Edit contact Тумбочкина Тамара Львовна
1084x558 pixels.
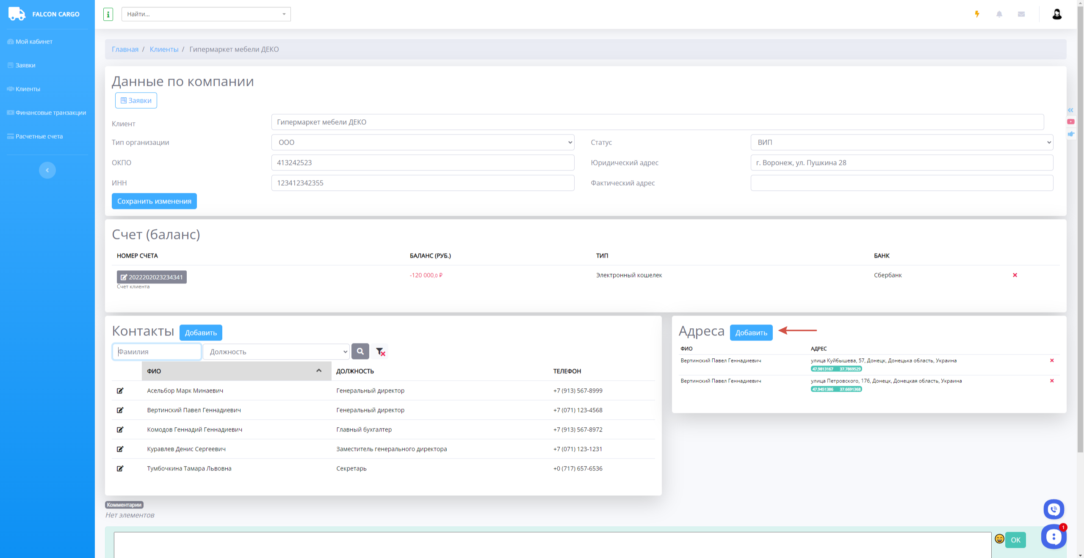coord(120,468)
